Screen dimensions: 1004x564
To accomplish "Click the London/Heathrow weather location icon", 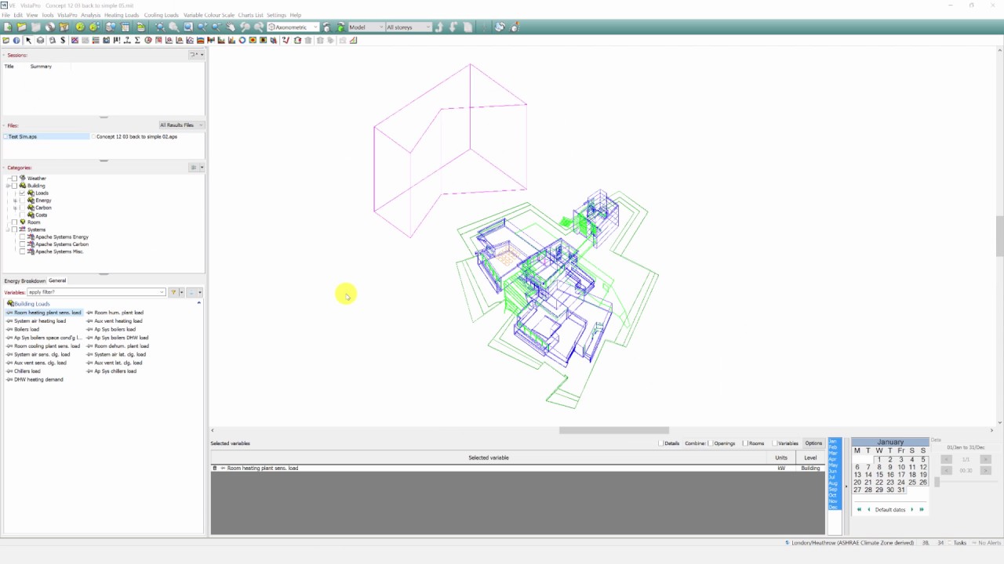I will 788,542.
